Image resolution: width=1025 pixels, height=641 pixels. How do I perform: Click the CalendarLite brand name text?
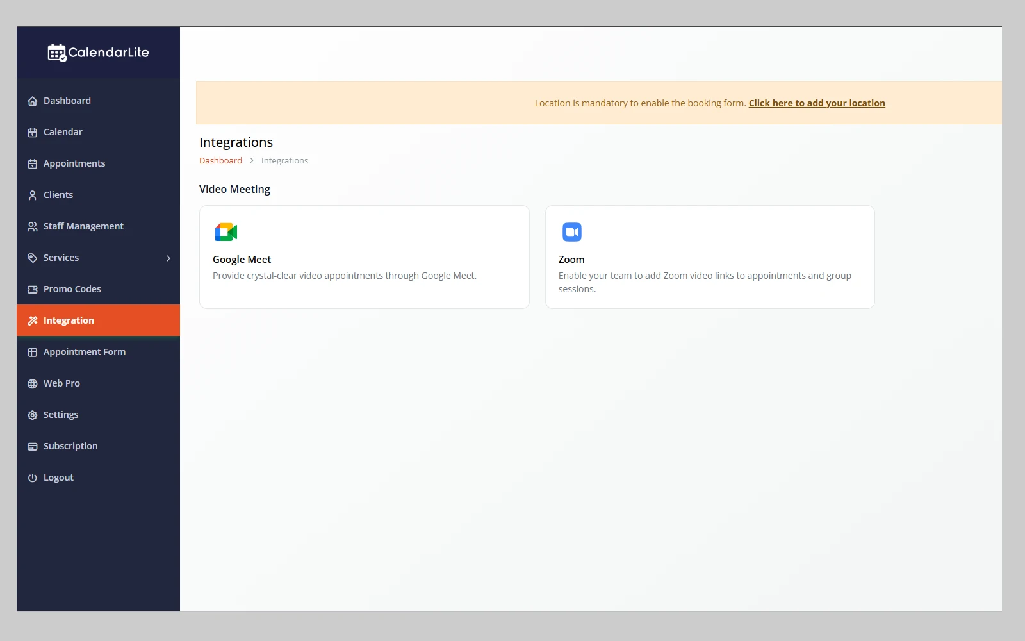[108, 53]
